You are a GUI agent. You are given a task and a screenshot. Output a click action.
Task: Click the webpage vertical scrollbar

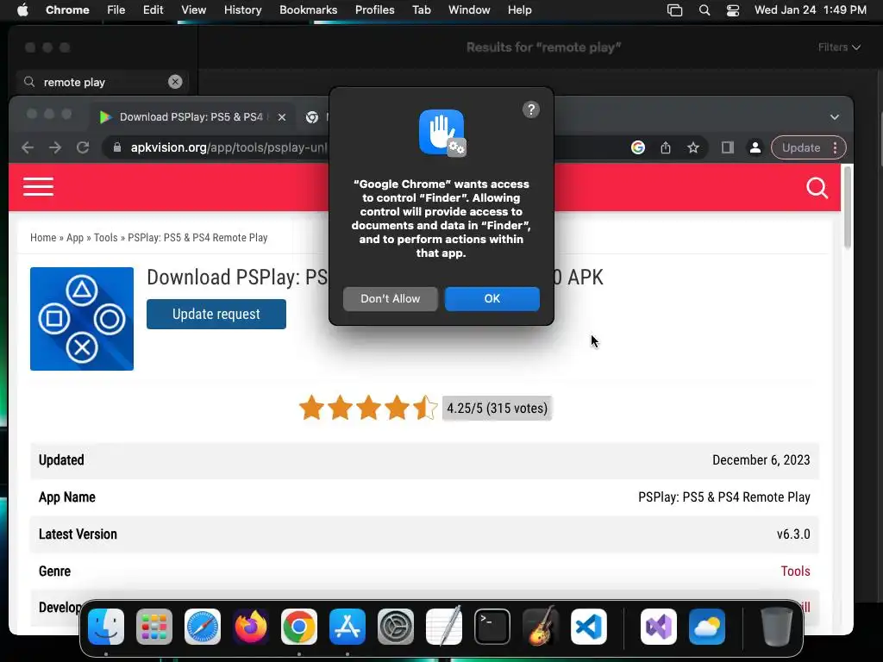(x=847, y=206)
